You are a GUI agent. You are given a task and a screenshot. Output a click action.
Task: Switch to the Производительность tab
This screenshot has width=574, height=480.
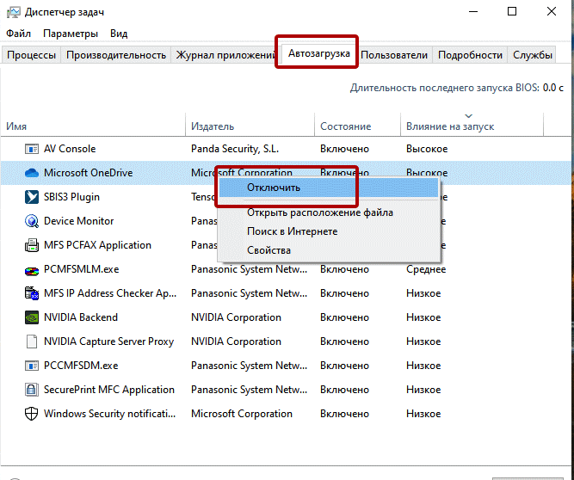116,55
